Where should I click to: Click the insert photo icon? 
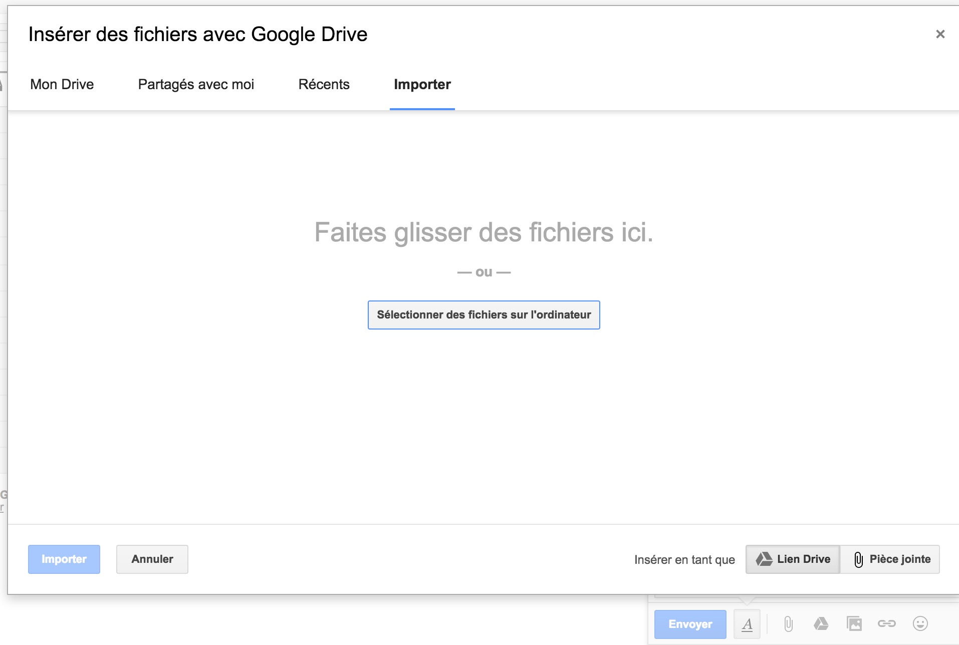(854, 624)
